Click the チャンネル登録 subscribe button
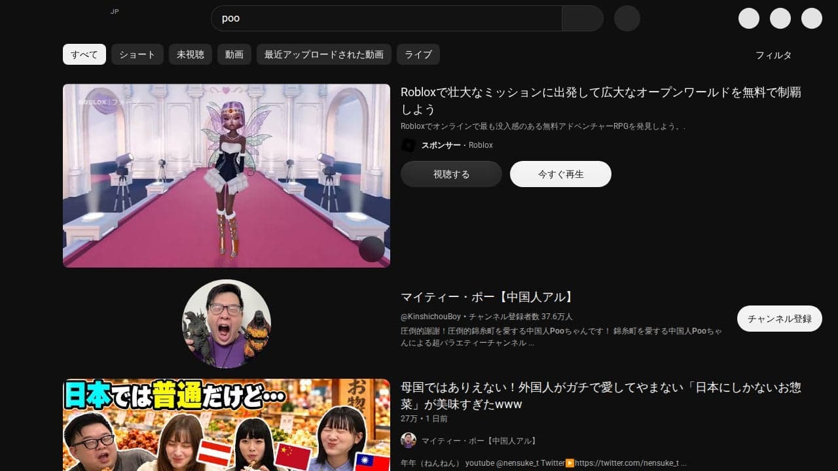This screenshot has width=838, height=471. [x=780, y=319]
